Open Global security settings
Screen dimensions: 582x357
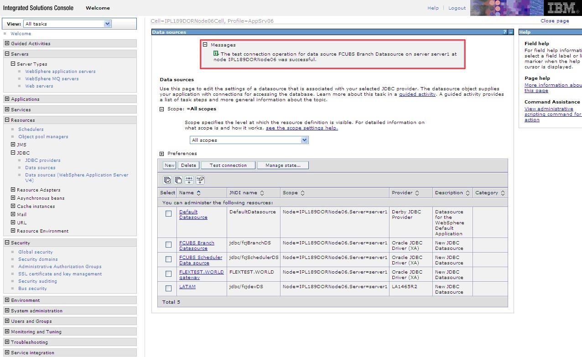(35, 252)
